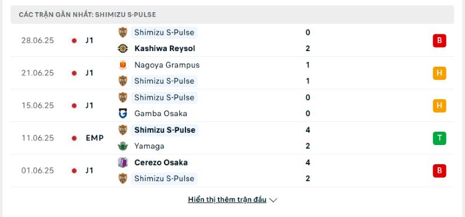Screen dimensions: 465x217
Task: Select the Yamaga team name
Action: coord(149,146)
